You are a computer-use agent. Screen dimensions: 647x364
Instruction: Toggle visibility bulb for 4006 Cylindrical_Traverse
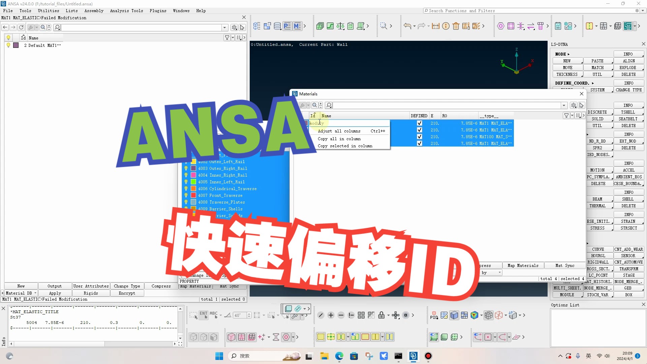click(186, 189)
